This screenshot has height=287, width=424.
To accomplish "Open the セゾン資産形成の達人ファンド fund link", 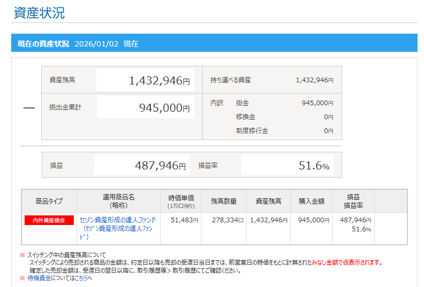I will (x=118, y=220).
